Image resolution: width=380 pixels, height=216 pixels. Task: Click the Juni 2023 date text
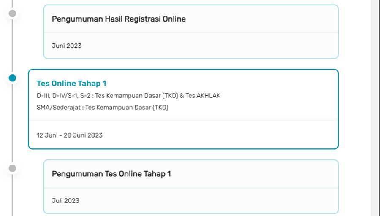[x=67, y=46]
